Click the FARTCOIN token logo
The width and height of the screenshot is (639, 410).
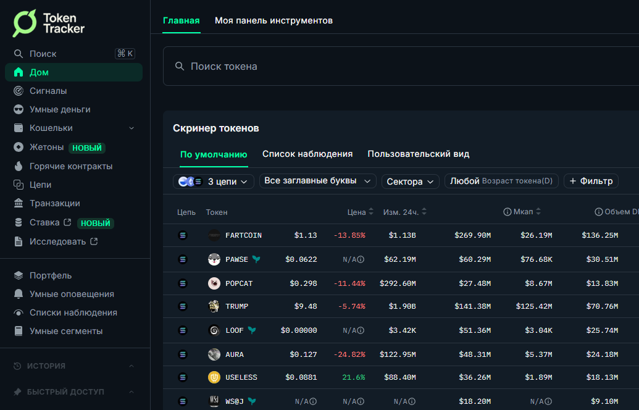[x=214, y=235]
